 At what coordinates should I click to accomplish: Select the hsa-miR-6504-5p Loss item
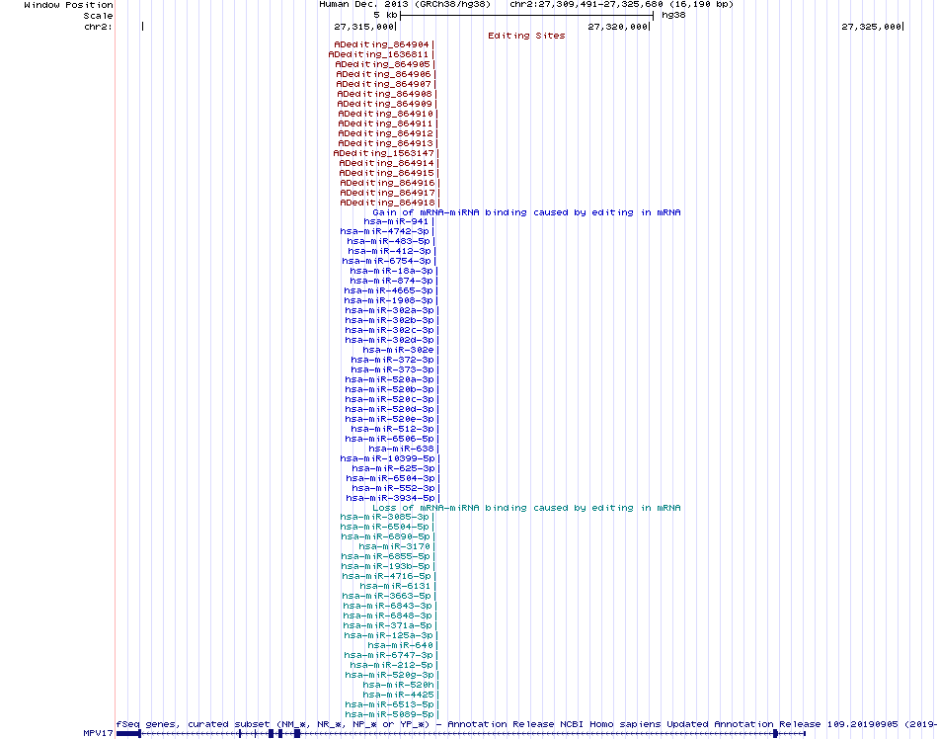pos(385,527)
